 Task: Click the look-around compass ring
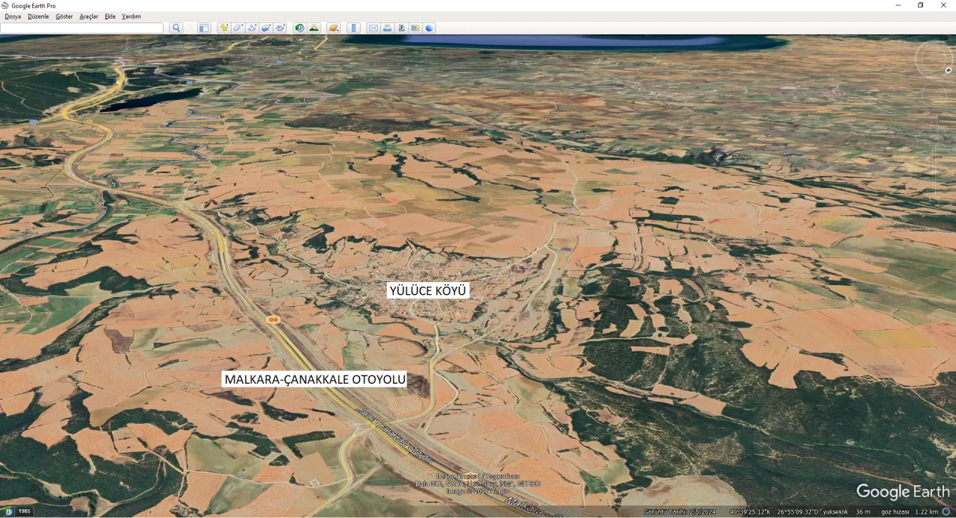934,59
